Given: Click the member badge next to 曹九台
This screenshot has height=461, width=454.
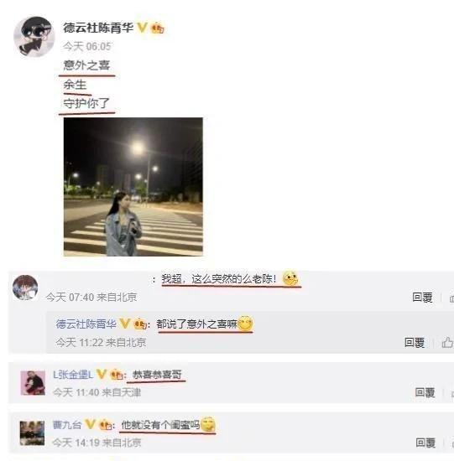Looking at the screenshot, I should point(106,425).
